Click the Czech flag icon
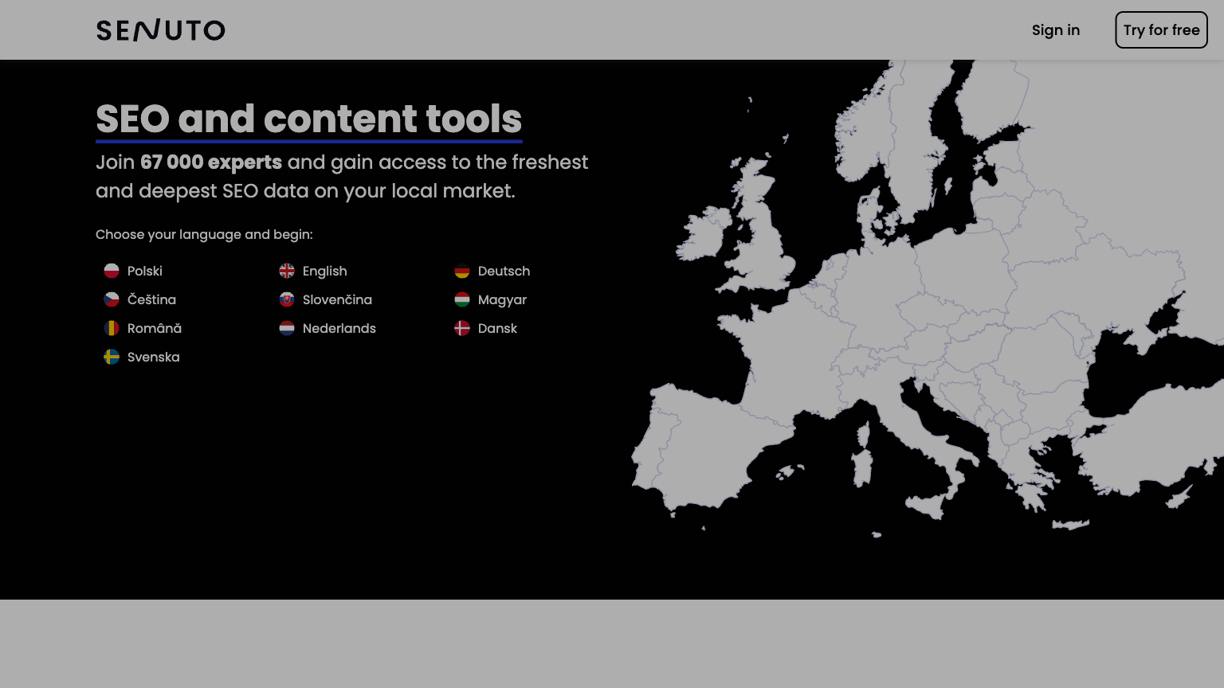 [x=112, y=299]
